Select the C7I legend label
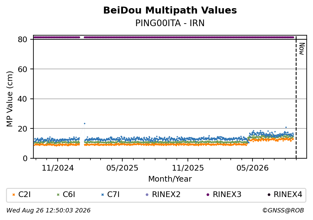This screenshot has height=220, width=313. click(x=113, y=195)
